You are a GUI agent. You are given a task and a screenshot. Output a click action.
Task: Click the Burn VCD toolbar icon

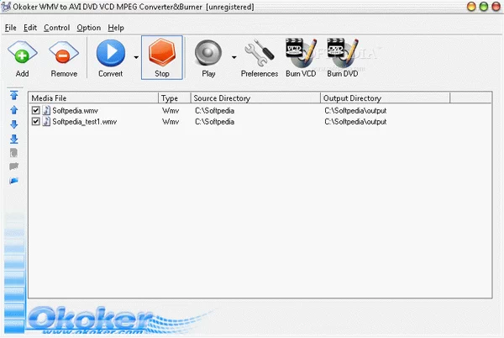(301, 52)
